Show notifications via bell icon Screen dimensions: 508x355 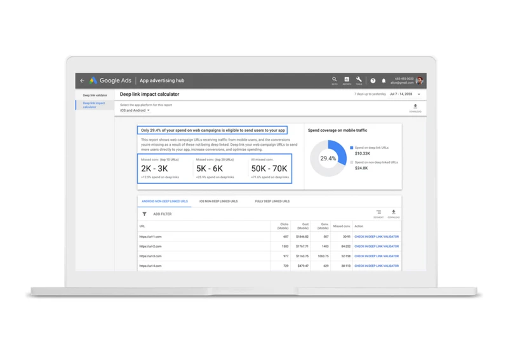point(384,81)
